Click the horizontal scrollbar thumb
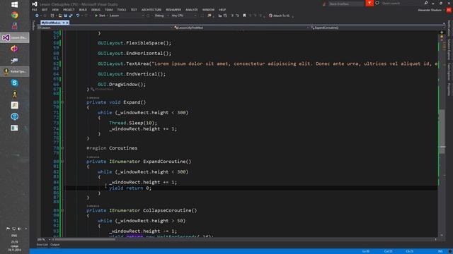The height and width of the screenshot is (254, 453). [85, 239]
